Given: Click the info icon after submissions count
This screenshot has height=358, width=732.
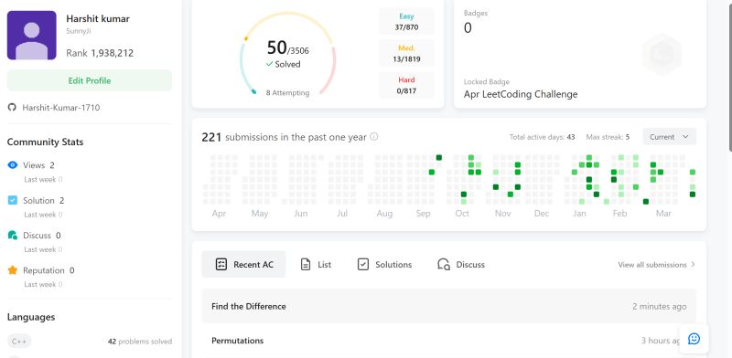Looking at the screenshot, I should (374, 137).
